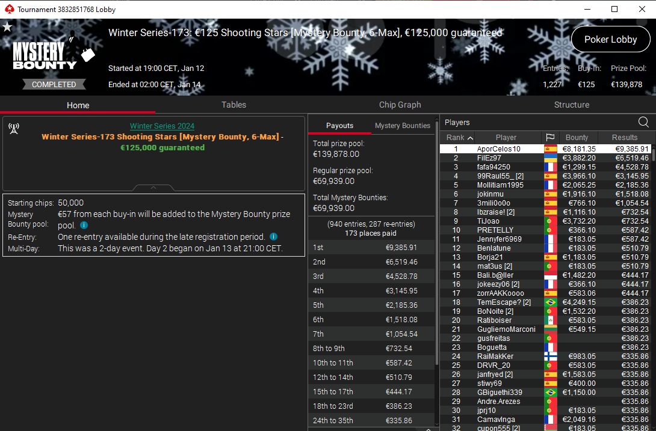Sort players by Player column header
The height and width of the screenshot is (431, 656).
pos(506,137)
